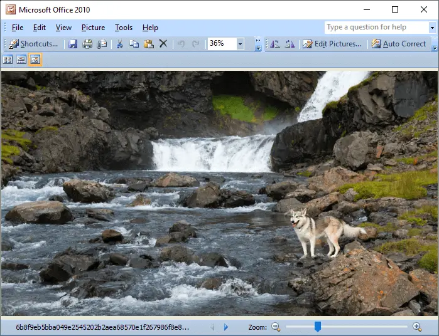Open the help question dropdown arrow
This screenshot has height=336, width=439.
432,28
